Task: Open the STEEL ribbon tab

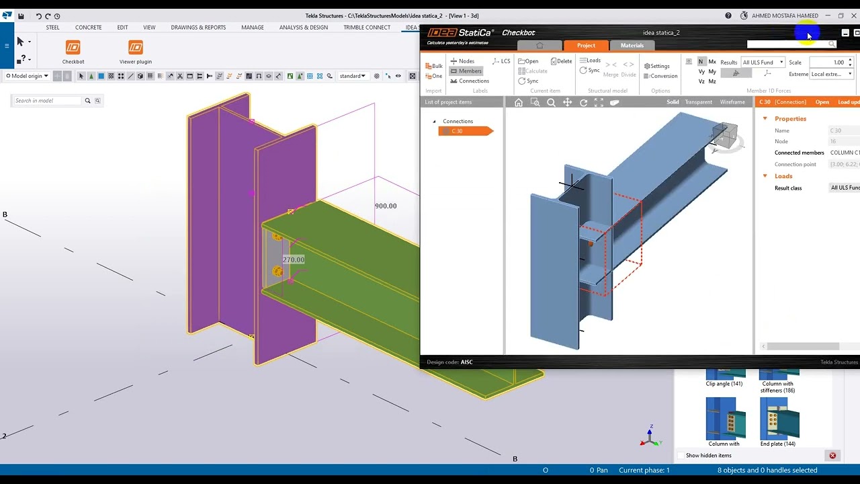Action: 52,28
